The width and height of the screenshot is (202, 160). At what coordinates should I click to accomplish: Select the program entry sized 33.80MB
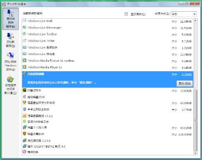pos(108,90)
